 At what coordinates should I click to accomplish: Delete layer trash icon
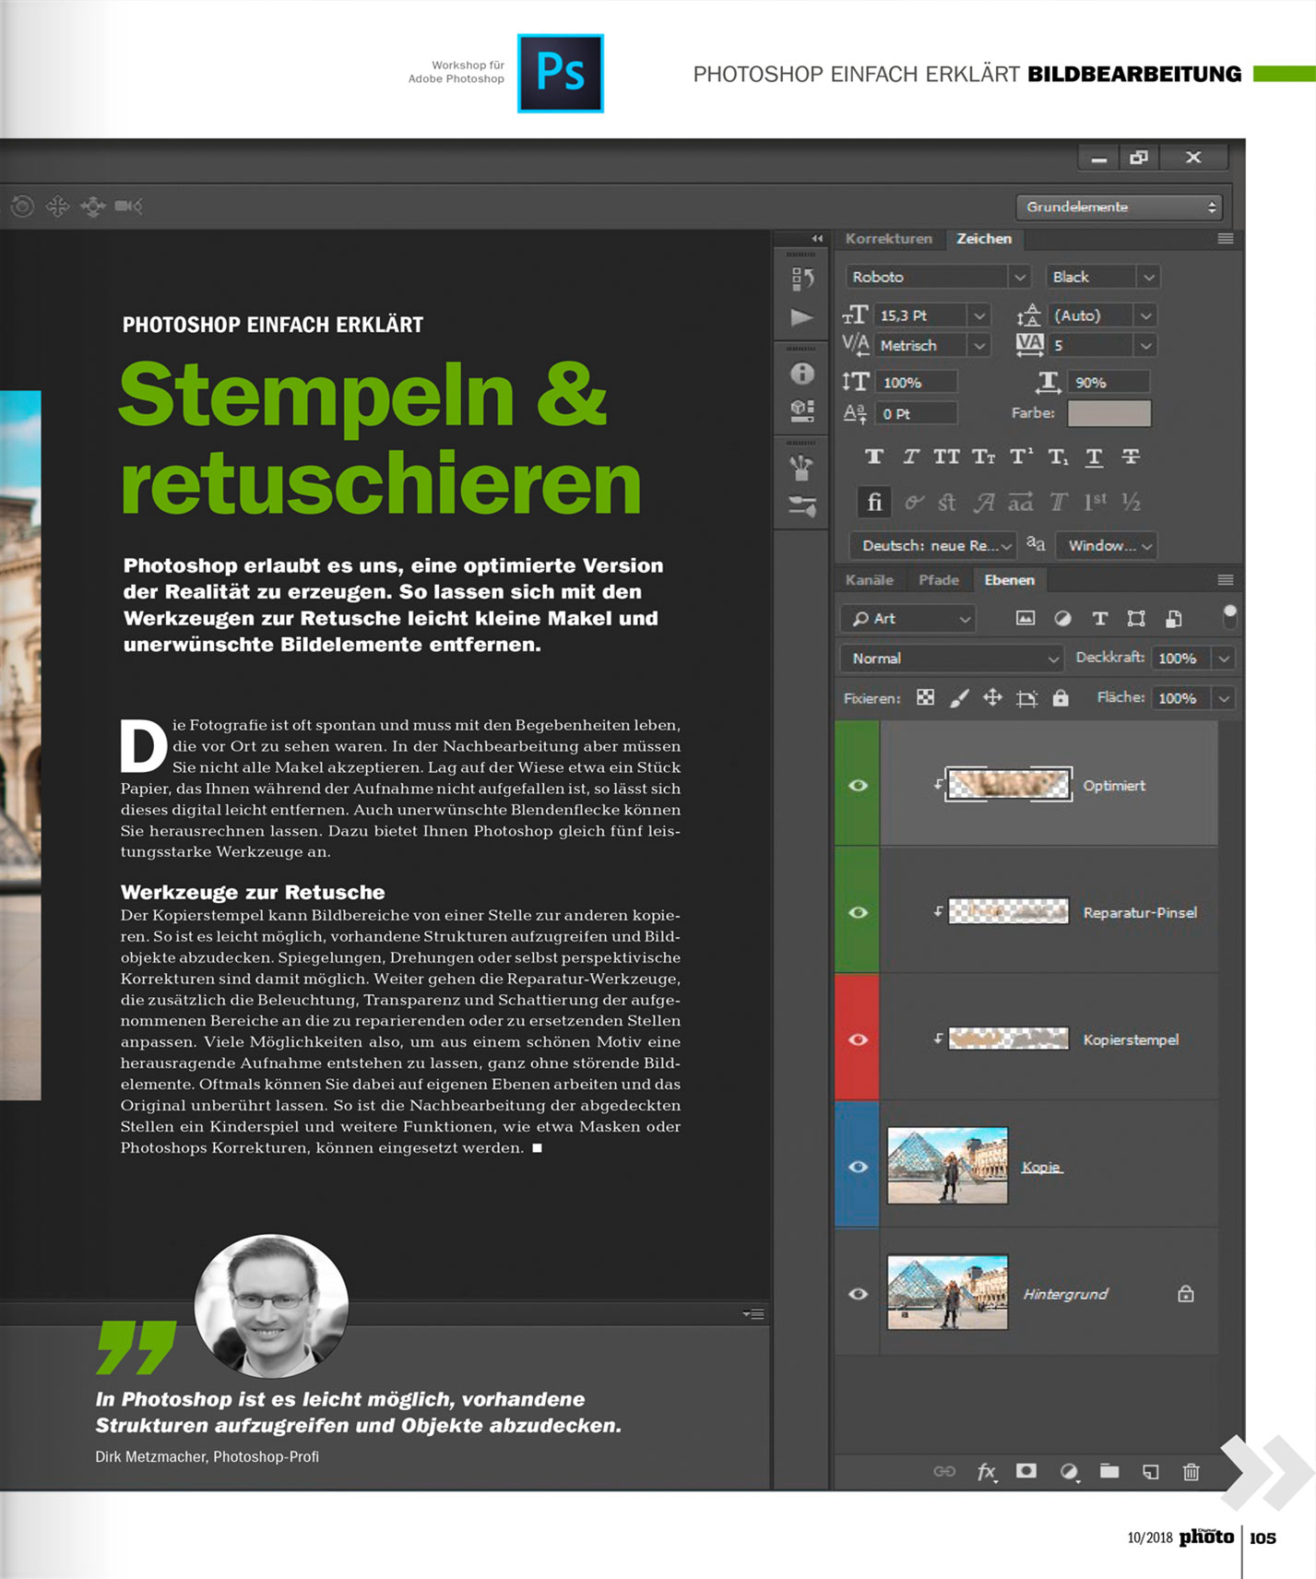pos(1192,1471)
